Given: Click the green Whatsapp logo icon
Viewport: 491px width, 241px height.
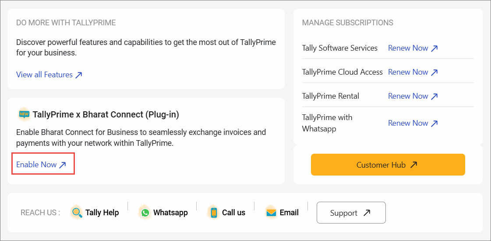Looking at the screenshot, I should click(145, 213).
